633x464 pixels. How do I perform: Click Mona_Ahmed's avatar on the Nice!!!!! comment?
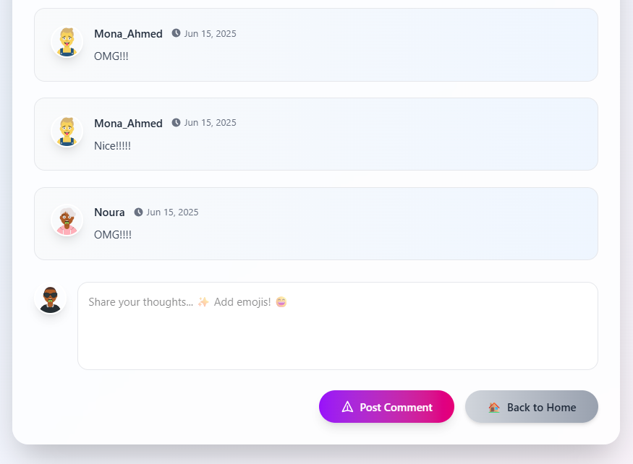(67, 131)
